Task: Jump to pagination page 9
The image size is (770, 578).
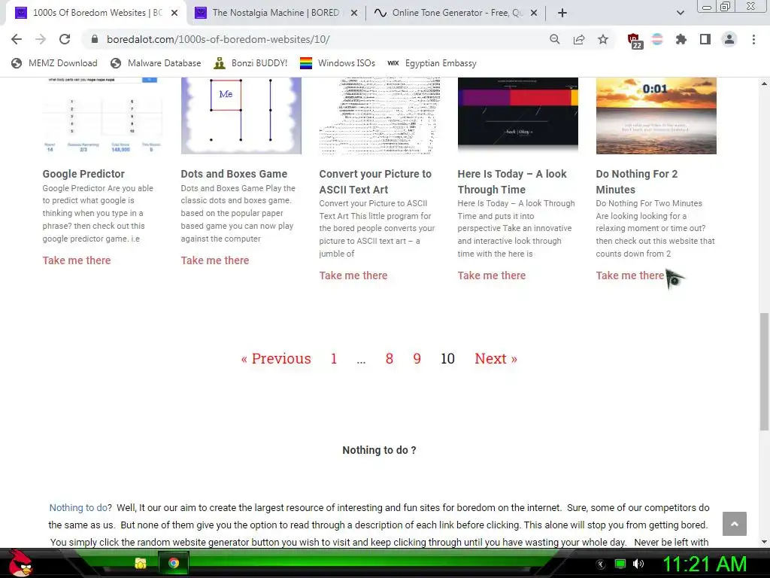Action: 417,359
